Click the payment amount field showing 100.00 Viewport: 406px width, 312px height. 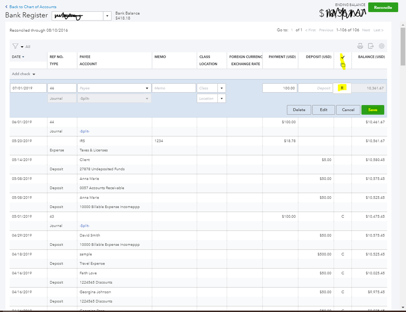pos(280,88)
